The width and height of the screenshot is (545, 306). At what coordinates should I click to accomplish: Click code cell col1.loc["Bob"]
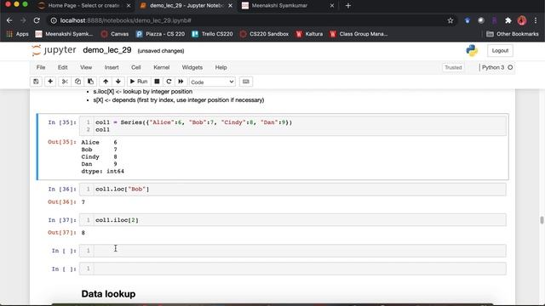(293, 190)
